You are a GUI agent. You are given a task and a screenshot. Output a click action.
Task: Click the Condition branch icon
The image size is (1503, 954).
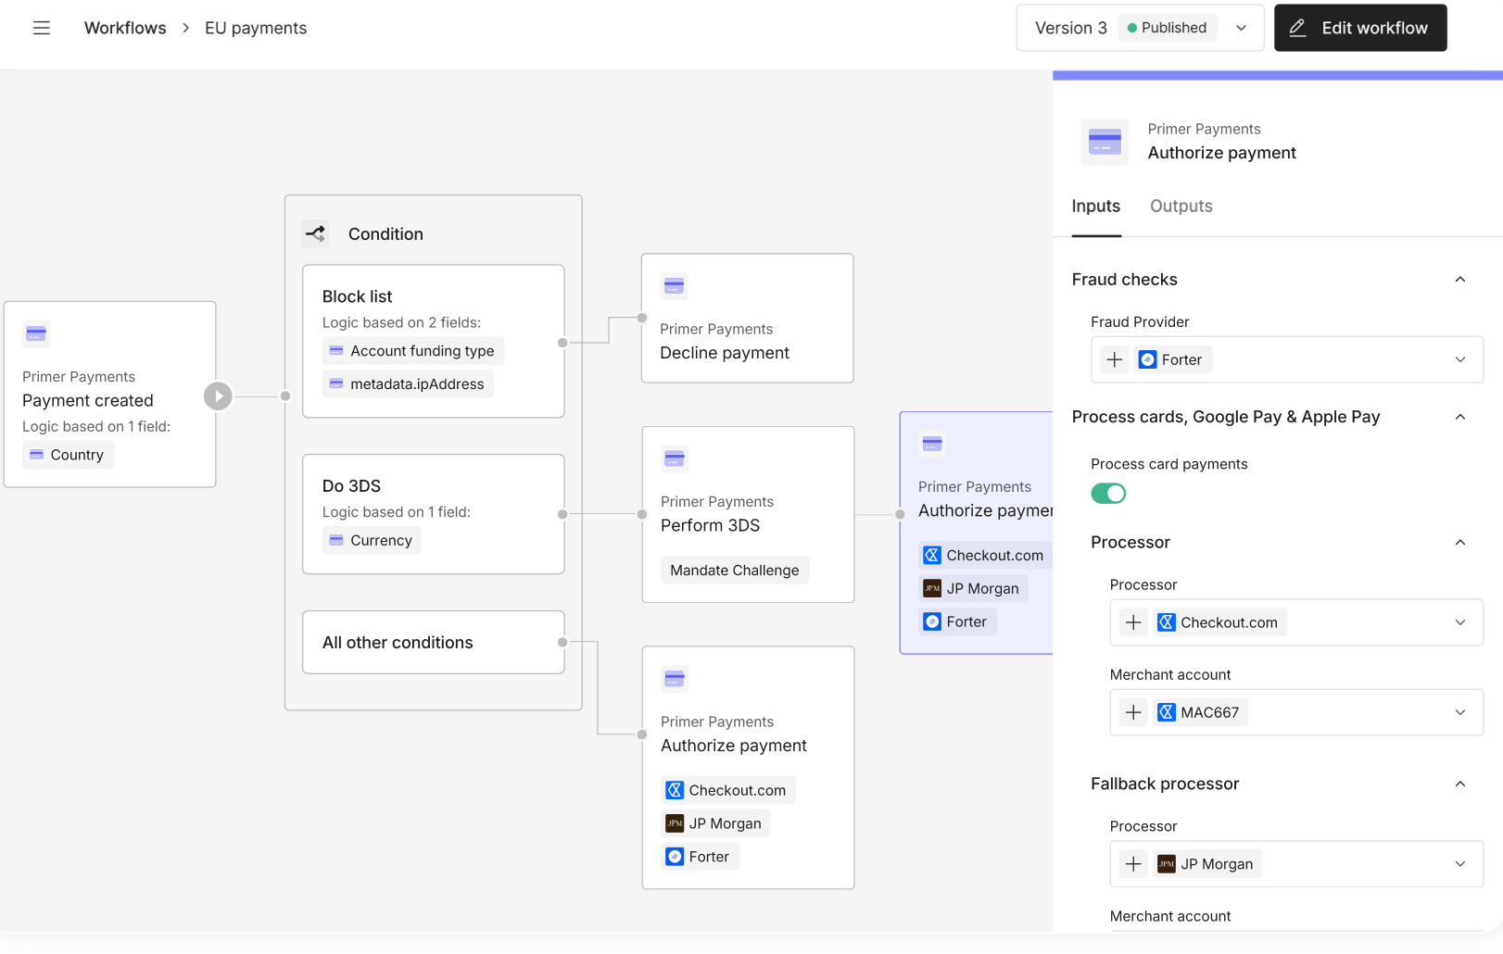[316, 233]
